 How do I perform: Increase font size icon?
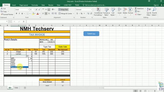(x=36, y=9)
